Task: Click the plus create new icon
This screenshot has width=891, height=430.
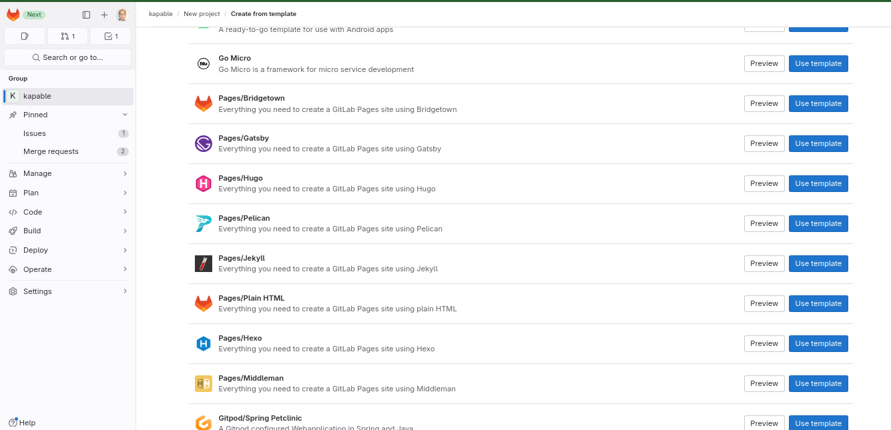Action: click(x=104, y=15)
